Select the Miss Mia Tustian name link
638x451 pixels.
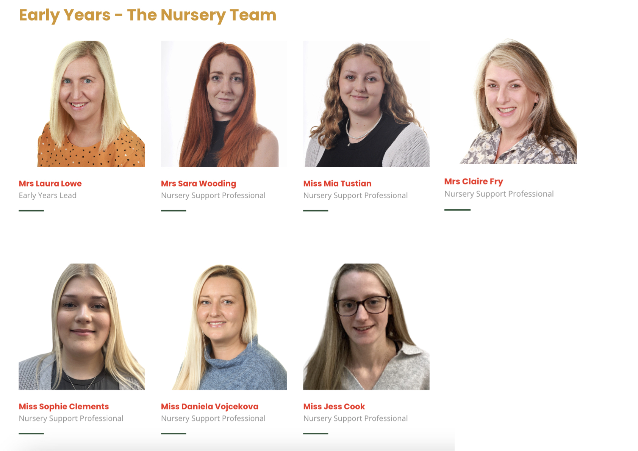coord(337,183)
